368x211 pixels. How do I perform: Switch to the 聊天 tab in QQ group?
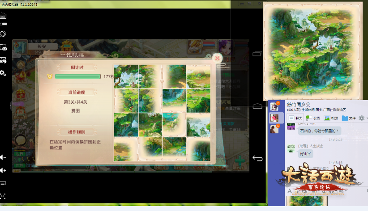(x=295, y=118)
